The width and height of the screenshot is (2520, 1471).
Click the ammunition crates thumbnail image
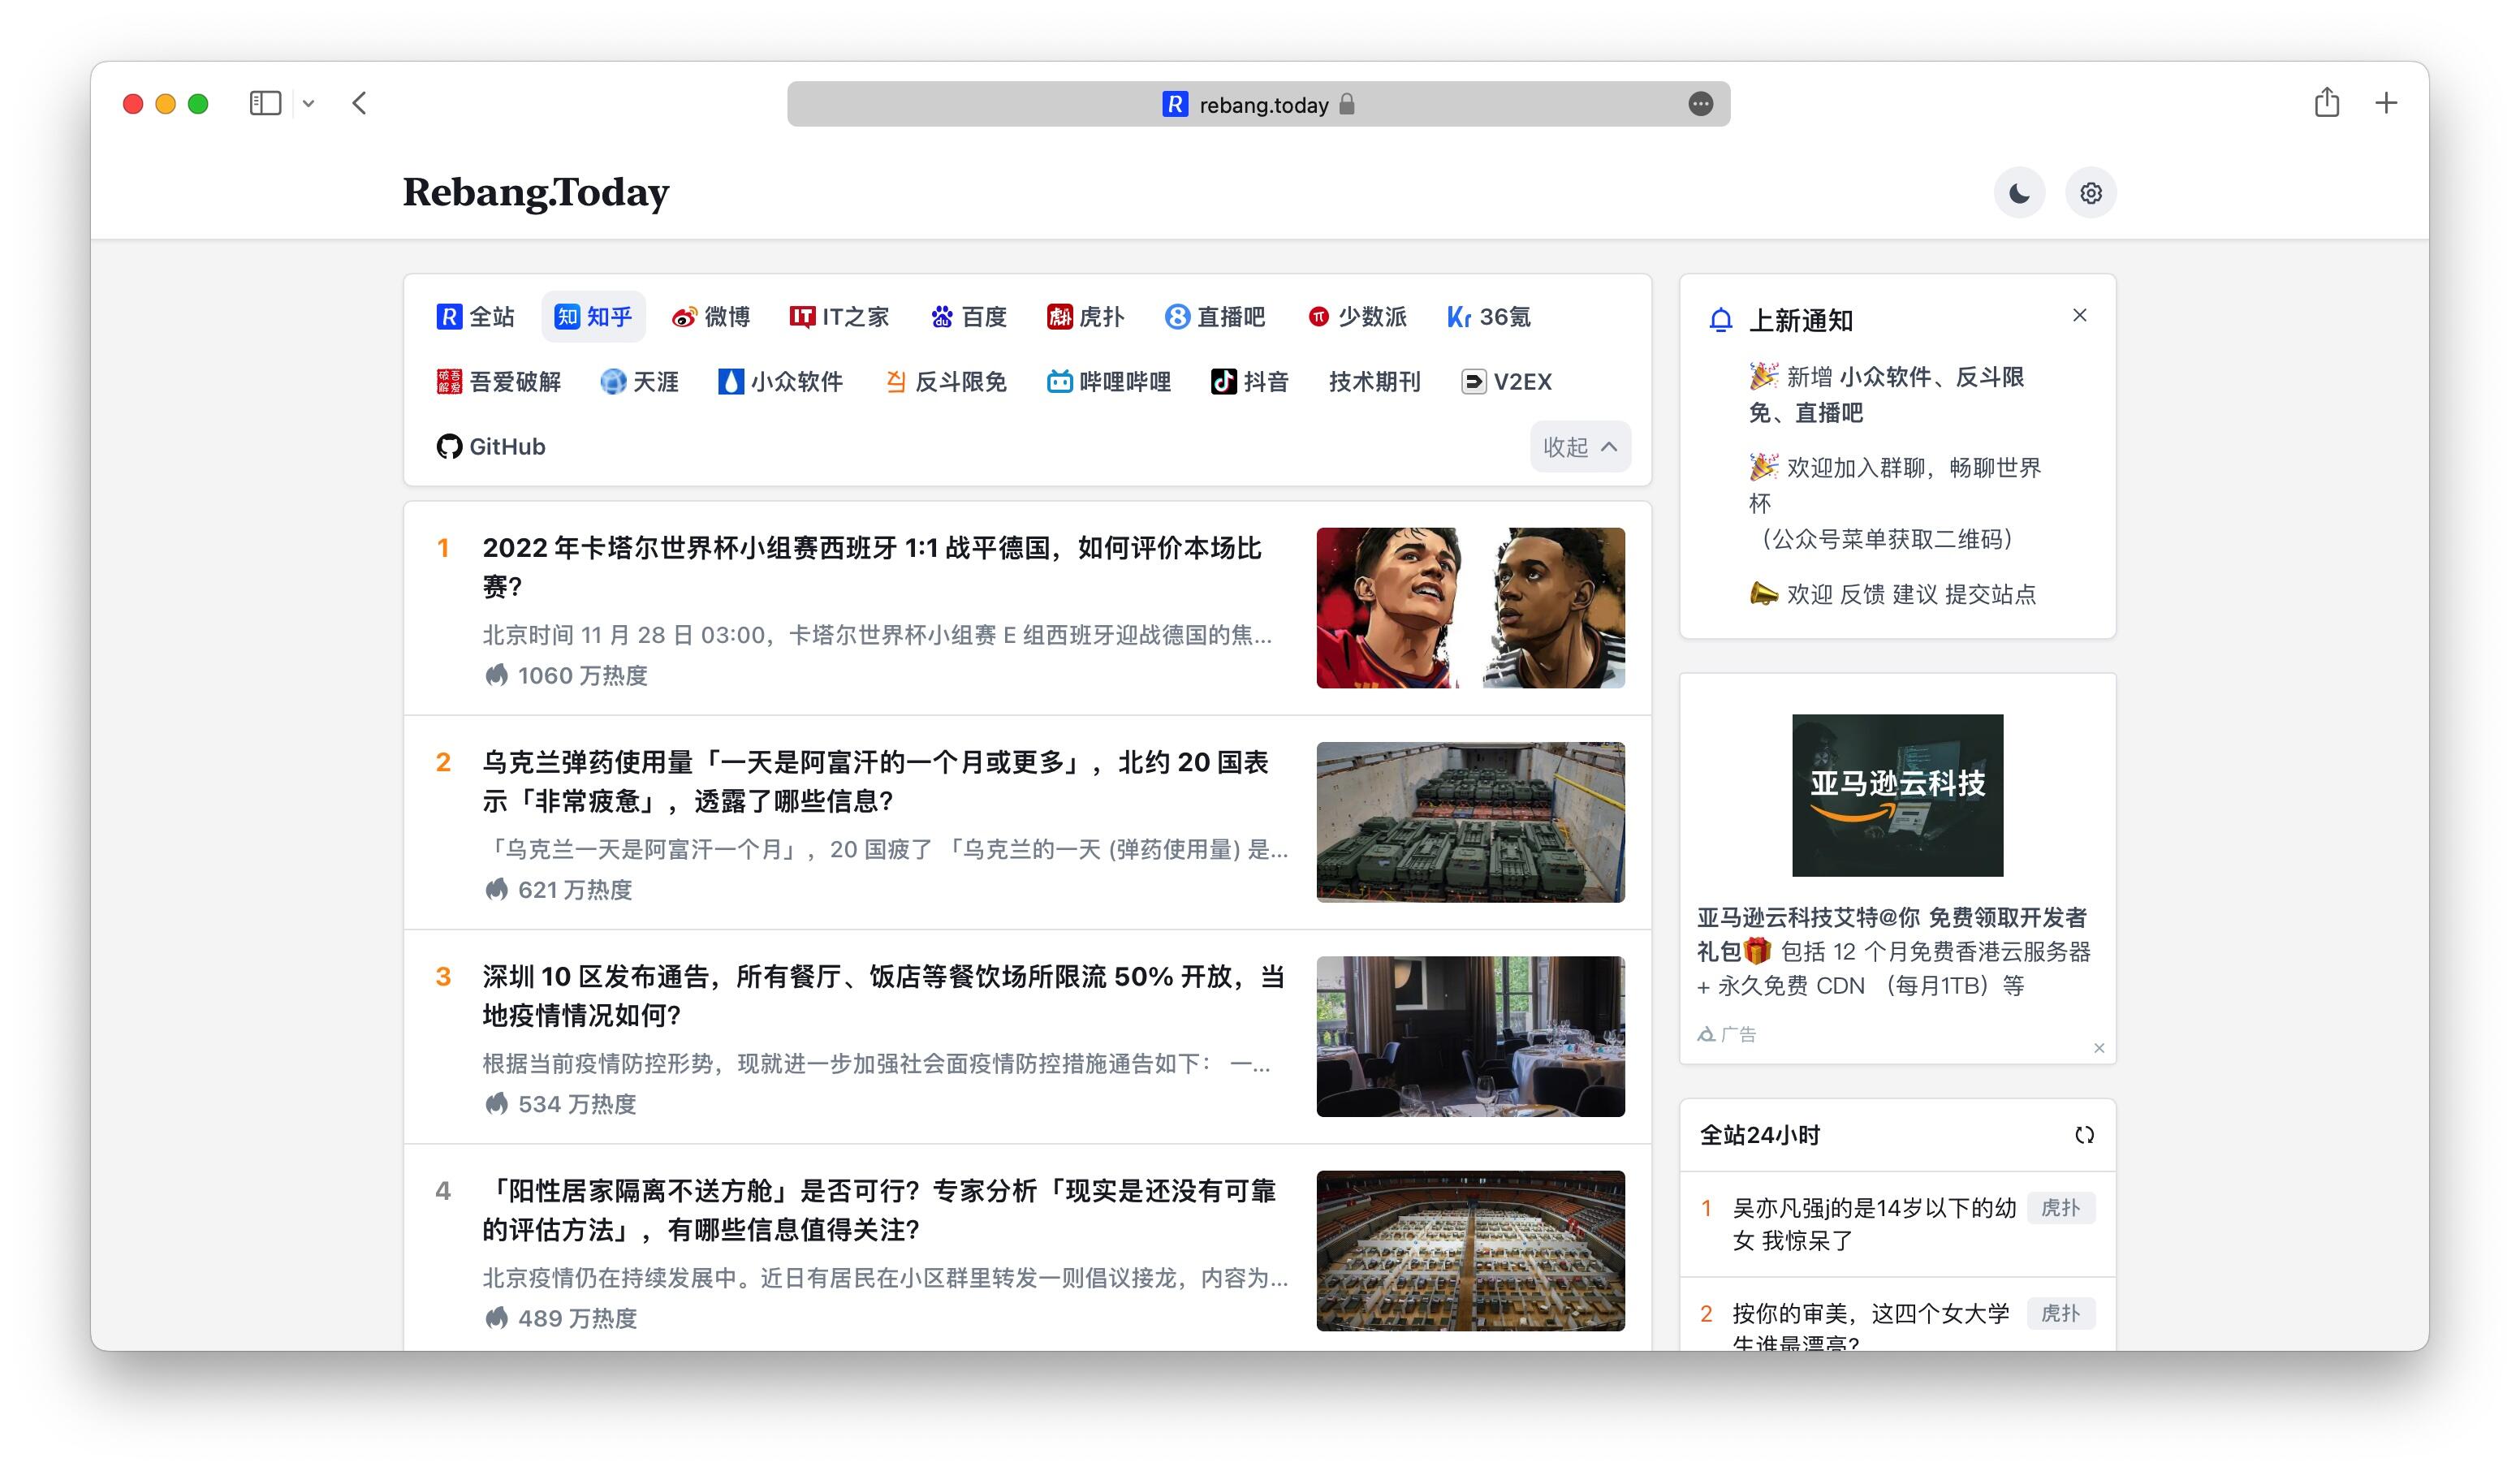[1470, 822]
